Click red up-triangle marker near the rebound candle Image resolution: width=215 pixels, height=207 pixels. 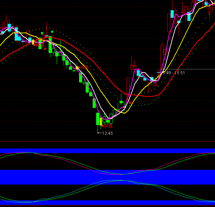[x=131, y=103]
